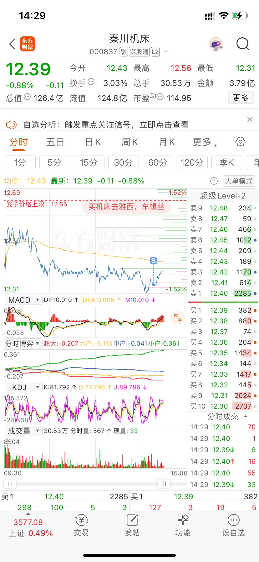Open the 分时博弈 indicator dropdown
This screenshot has width=259, height=562.
click(23, 344)
